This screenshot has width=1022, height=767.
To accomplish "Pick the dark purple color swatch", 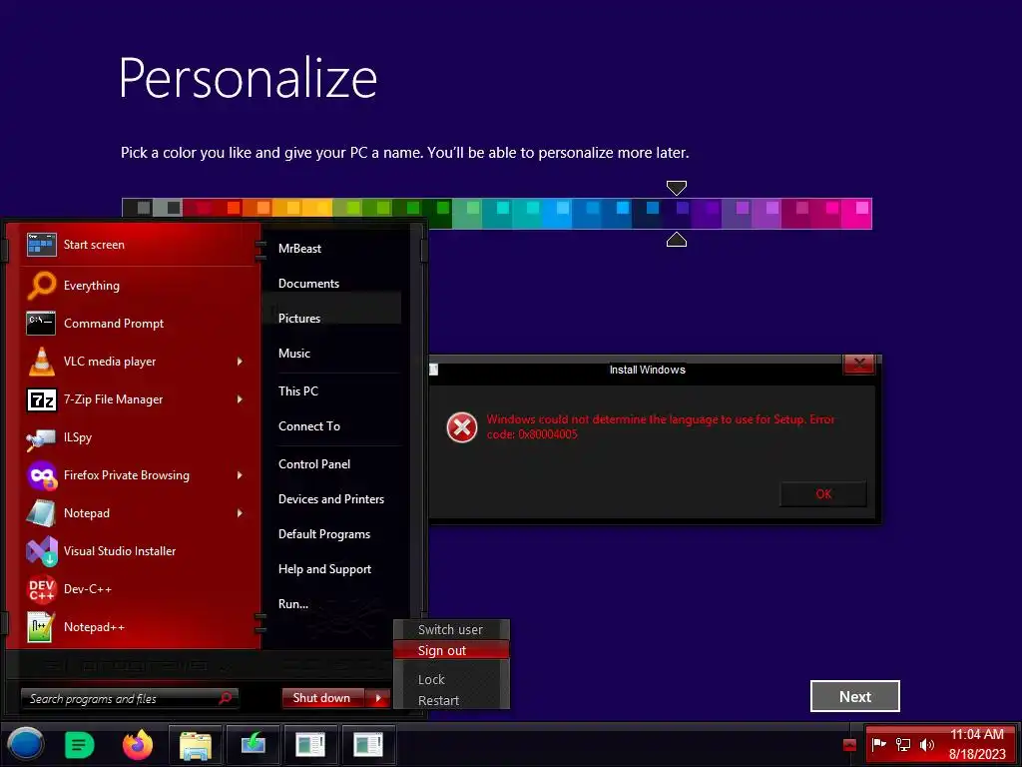I will (707, 214).
